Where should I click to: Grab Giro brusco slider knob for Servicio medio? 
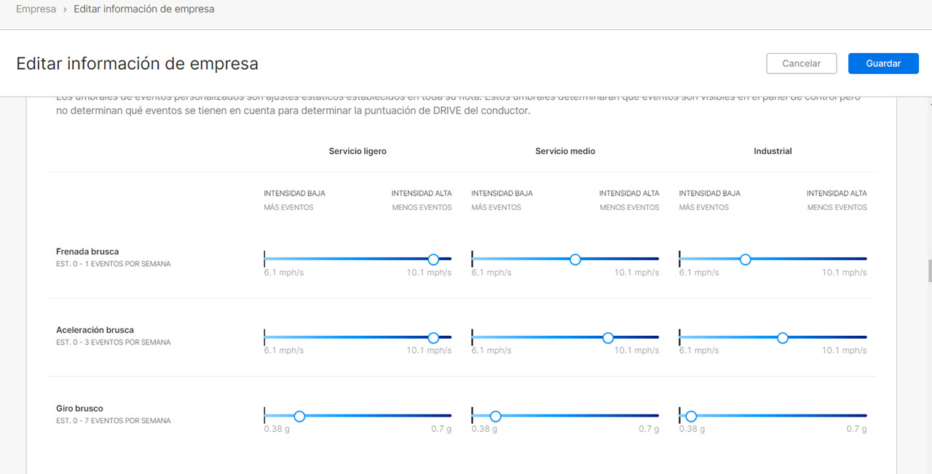[495, 417]
